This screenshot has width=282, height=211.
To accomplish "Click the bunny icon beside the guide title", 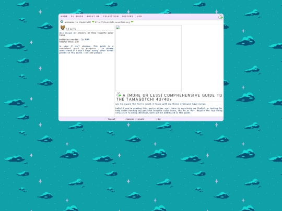I will pyautogui.click(x=119, y=94).
